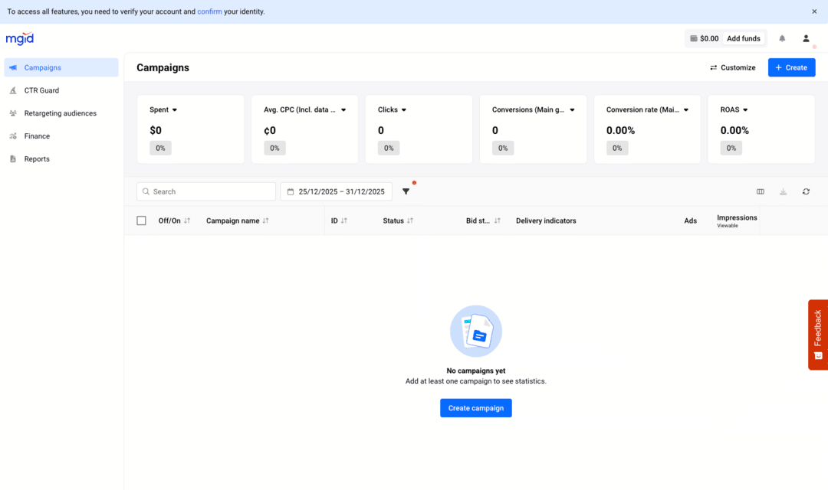Image resolution: width=828 pixels, height=490 pixels.
Task: Click the Create campaign button
Action: [475, 408]
